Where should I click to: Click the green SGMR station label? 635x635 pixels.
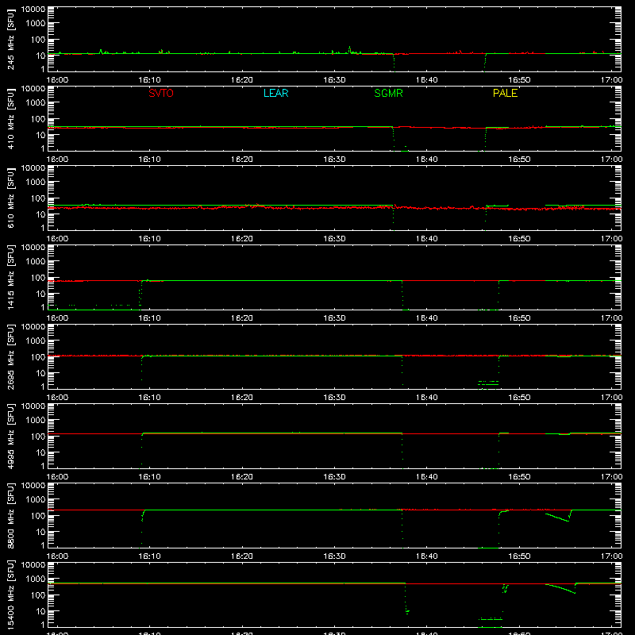pos(388,93)
